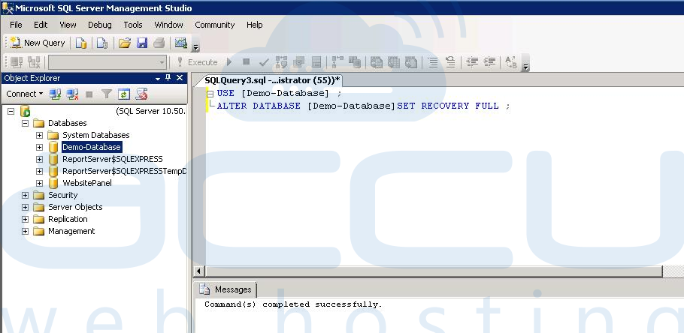Toggle Include Actual Execution Plan
The width and height of the screenshot is (684, 333).
(x=337, y=62)
